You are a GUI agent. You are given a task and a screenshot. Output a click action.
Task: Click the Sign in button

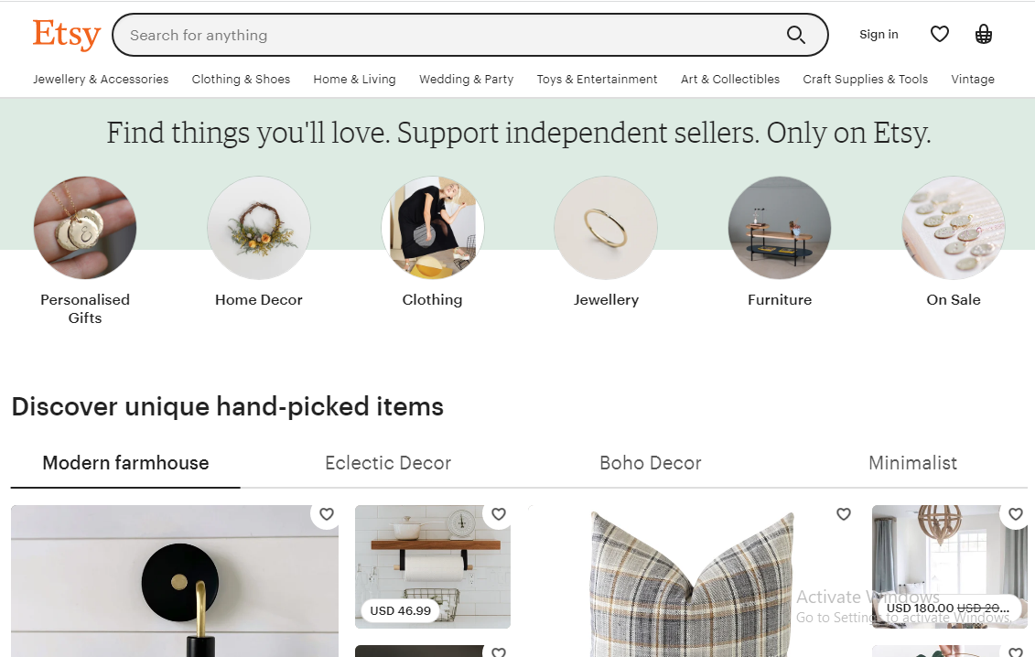[879, 35]
